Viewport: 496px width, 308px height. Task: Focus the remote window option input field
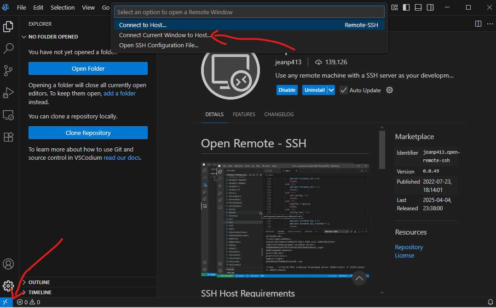(249, 12)
